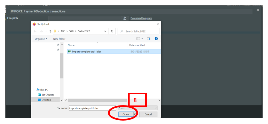268x124 pixels.
Task: Click the navigation pane vertical scrollbar
Action: point(62,66)
